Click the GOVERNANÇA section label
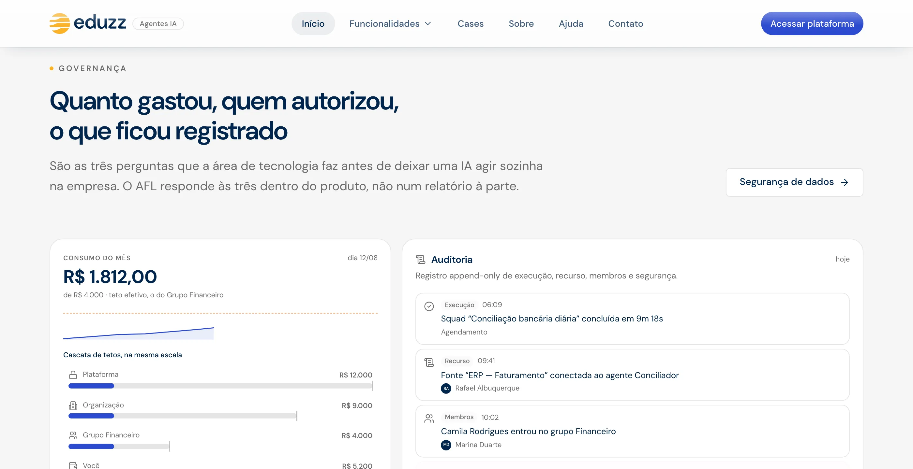This screenshot has width=913, height=469. 93,68
